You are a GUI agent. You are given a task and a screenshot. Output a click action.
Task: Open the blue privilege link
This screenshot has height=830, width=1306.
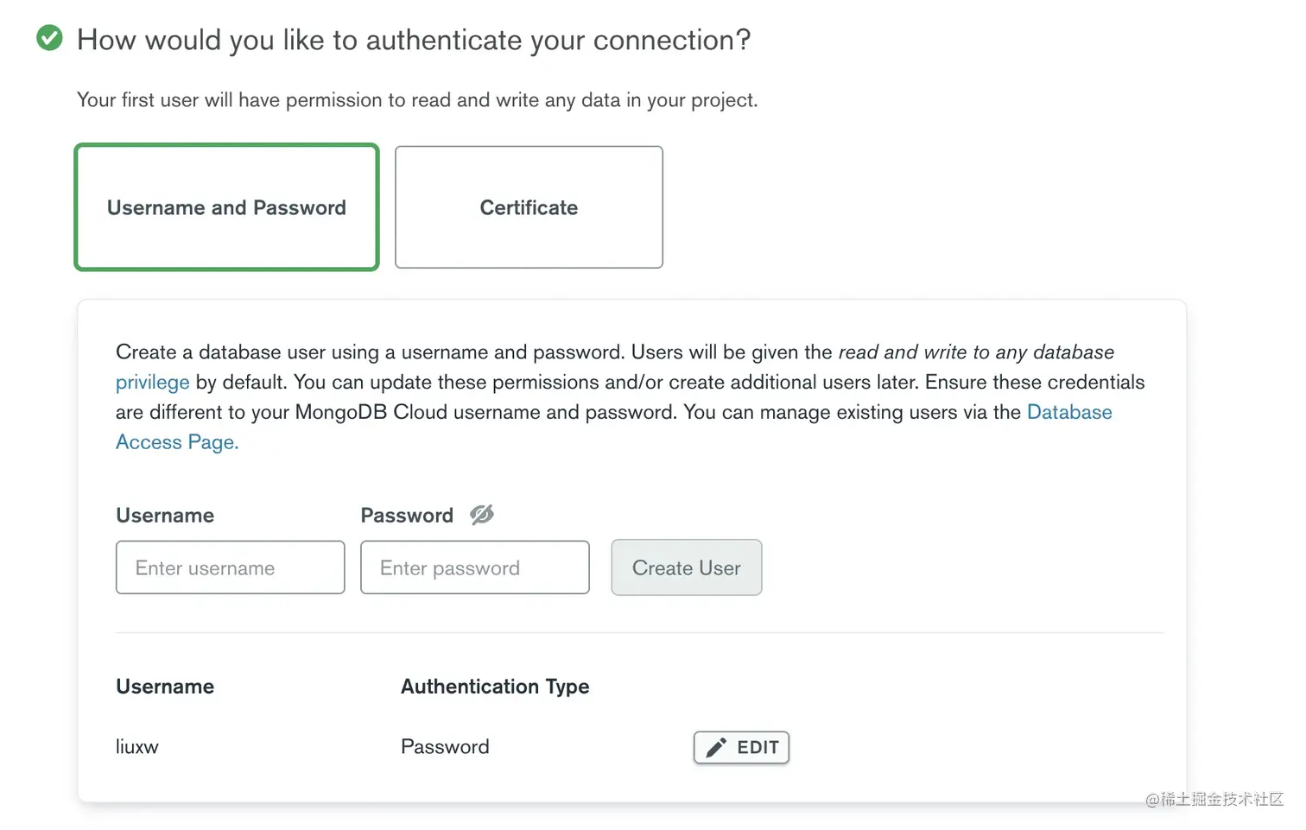click(x=152, y=383)
